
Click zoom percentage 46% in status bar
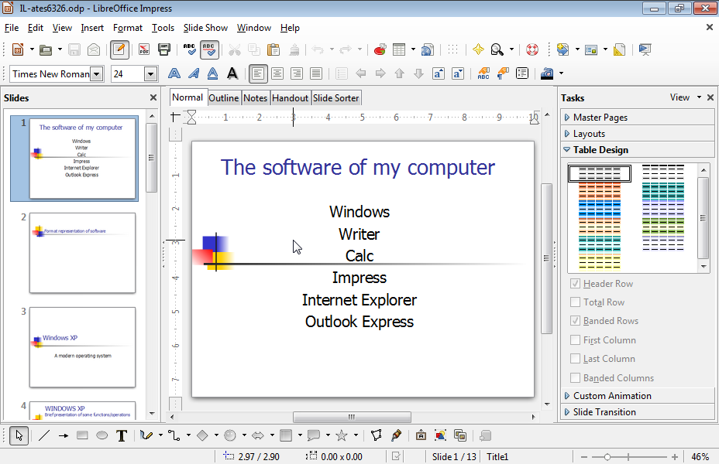pos(700,457)
